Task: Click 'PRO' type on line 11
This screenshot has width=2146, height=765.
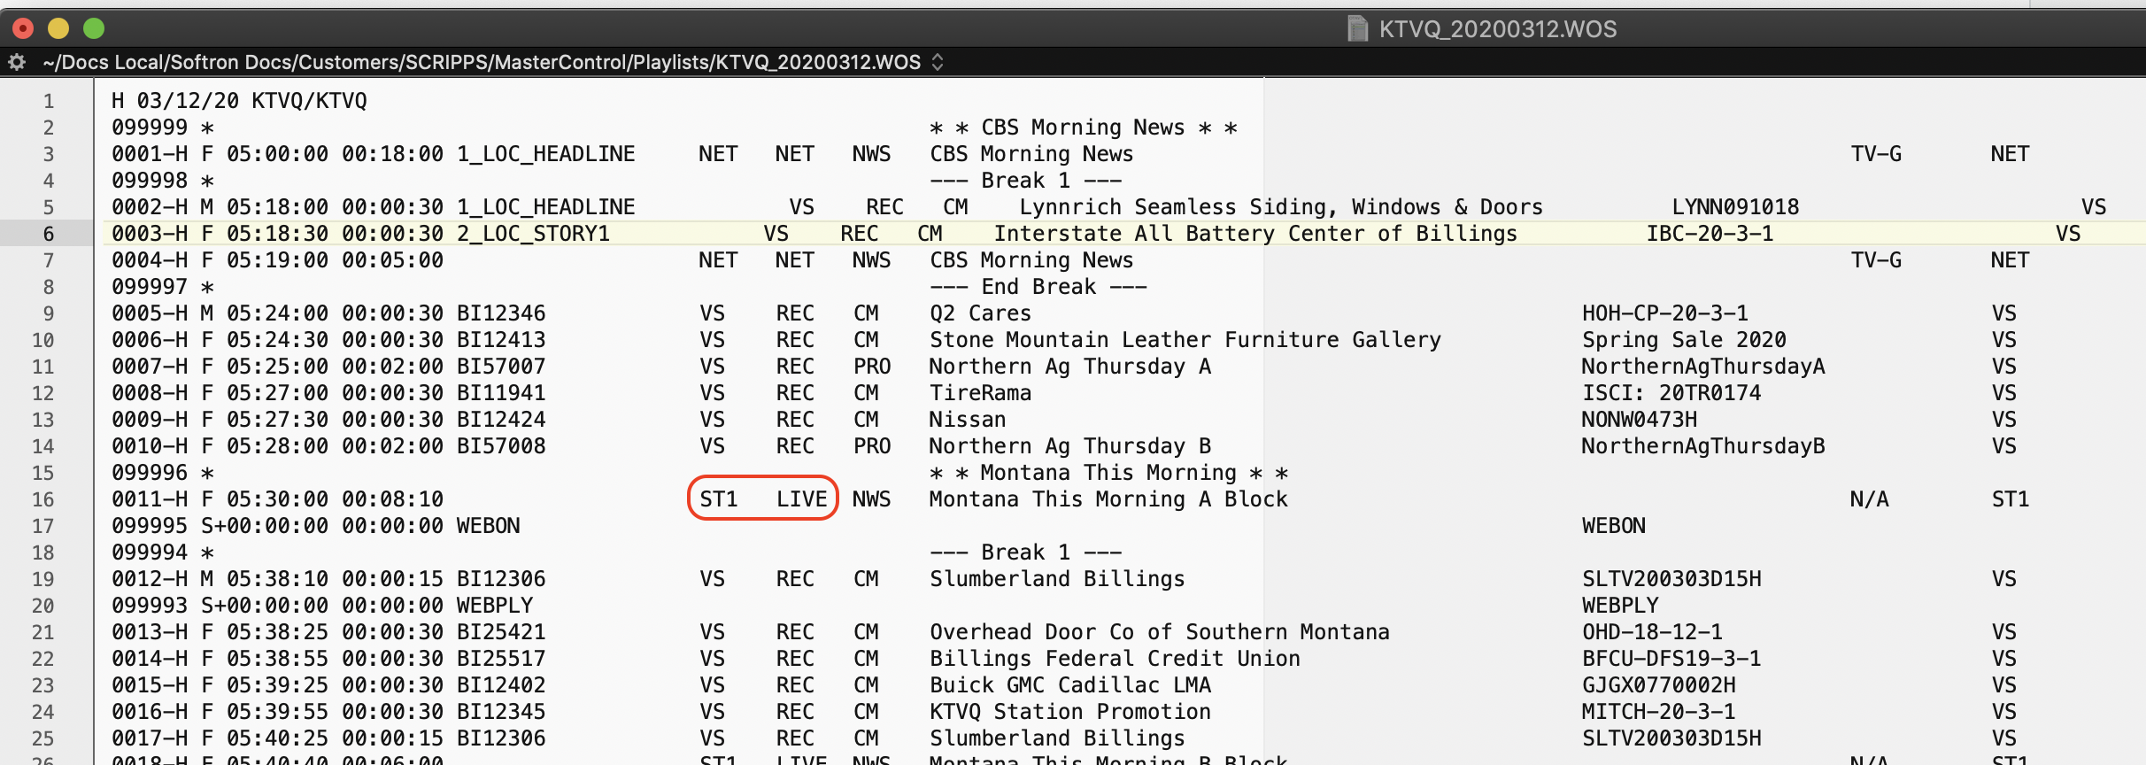Action: 872,367
